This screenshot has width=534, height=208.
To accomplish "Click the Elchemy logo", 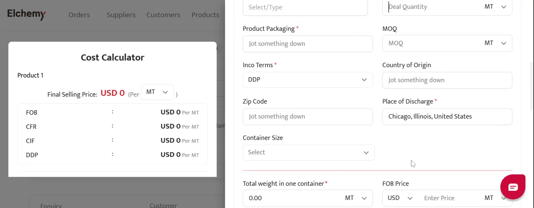I will [x=26, y=14].
